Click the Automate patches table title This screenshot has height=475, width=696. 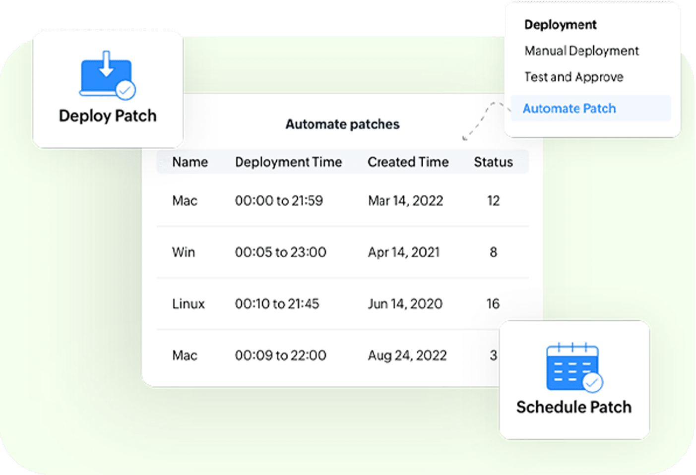[342, 124]
